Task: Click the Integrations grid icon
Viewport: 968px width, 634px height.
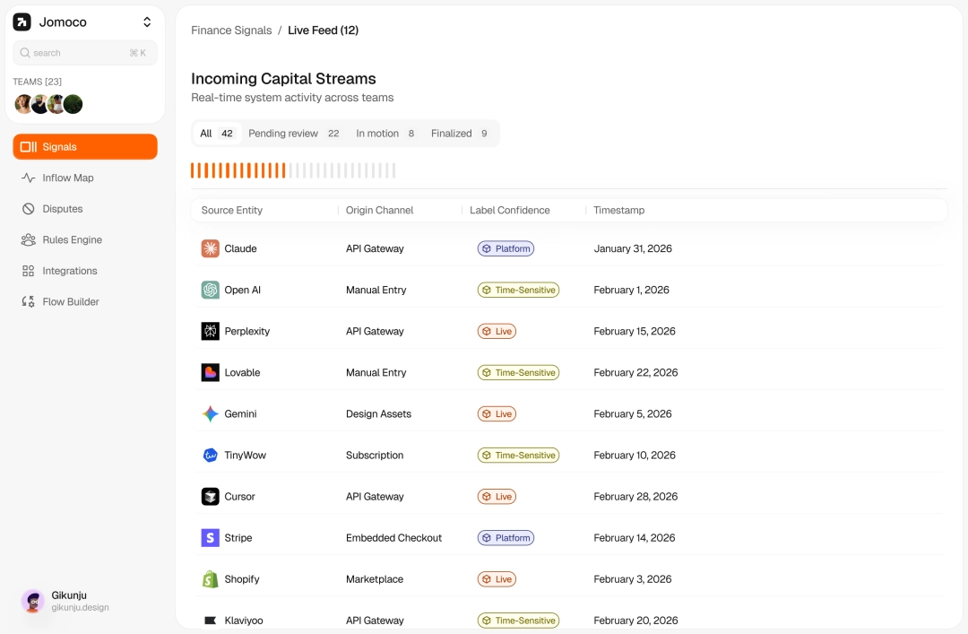Action: tap(29, 271)
